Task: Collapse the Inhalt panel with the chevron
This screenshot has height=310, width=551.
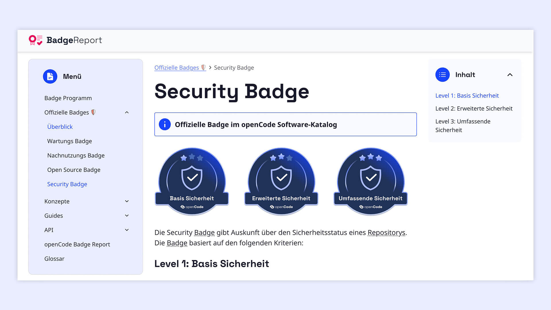Action: coord(510,75)
